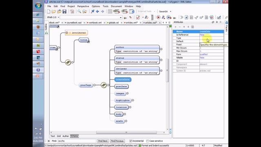Expand the status element node
The width and height of the screenshot is (261, 147).
(x=161, y=60)
